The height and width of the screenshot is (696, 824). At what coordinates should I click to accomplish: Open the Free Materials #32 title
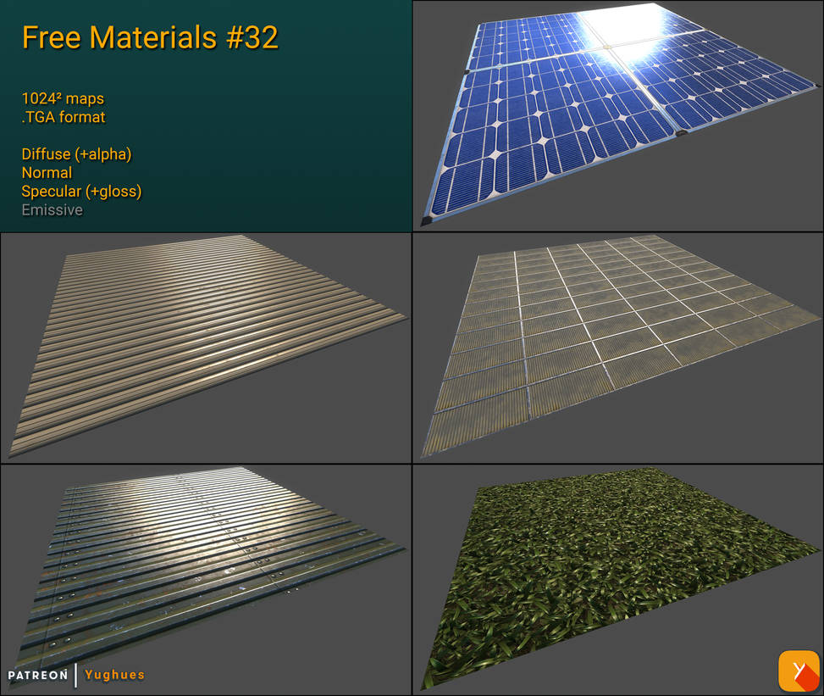pyautogui.click(x=148, y=37)
